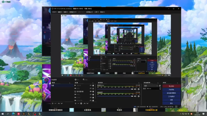Pop out the Controls dock via its header icon

tap(178, 83)
